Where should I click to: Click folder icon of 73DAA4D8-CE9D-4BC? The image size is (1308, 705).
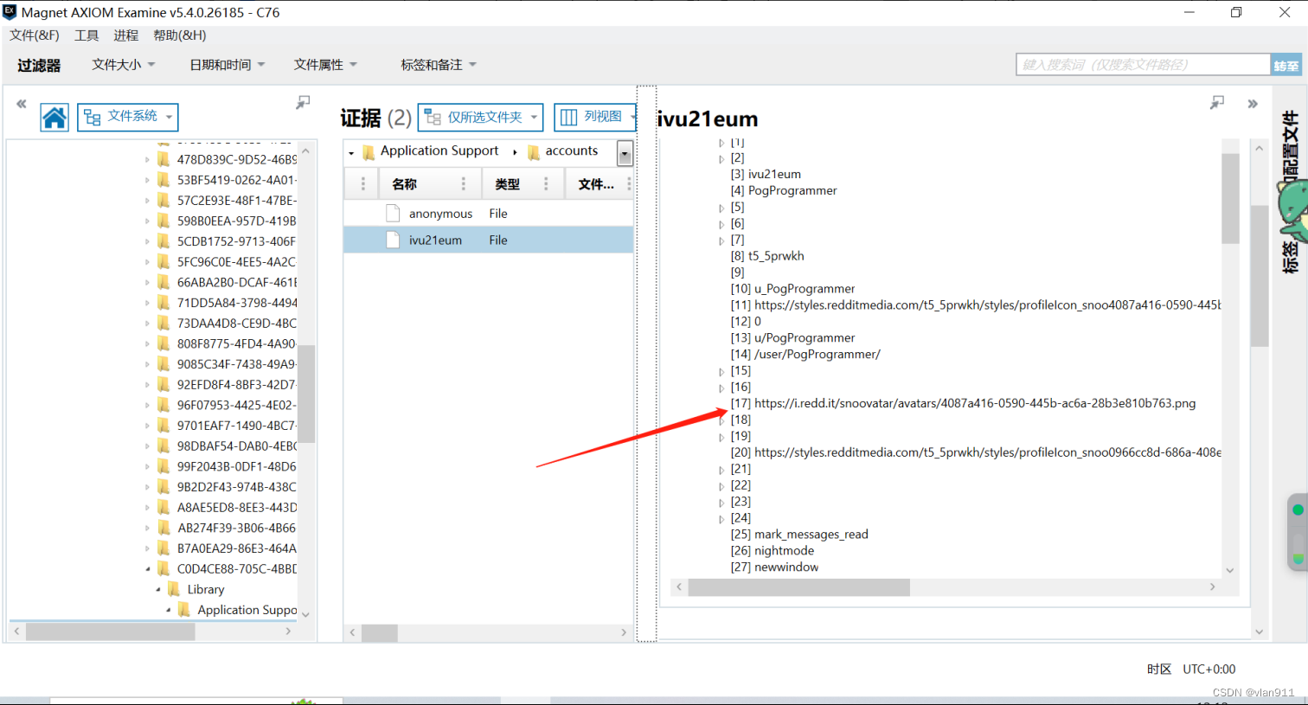163,323
